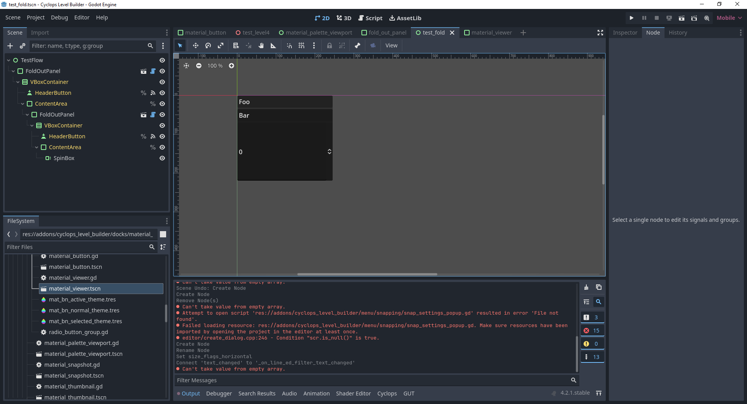Clear the Output log with broom icon
Screen dimensions: 747x404
click(586, 287)
